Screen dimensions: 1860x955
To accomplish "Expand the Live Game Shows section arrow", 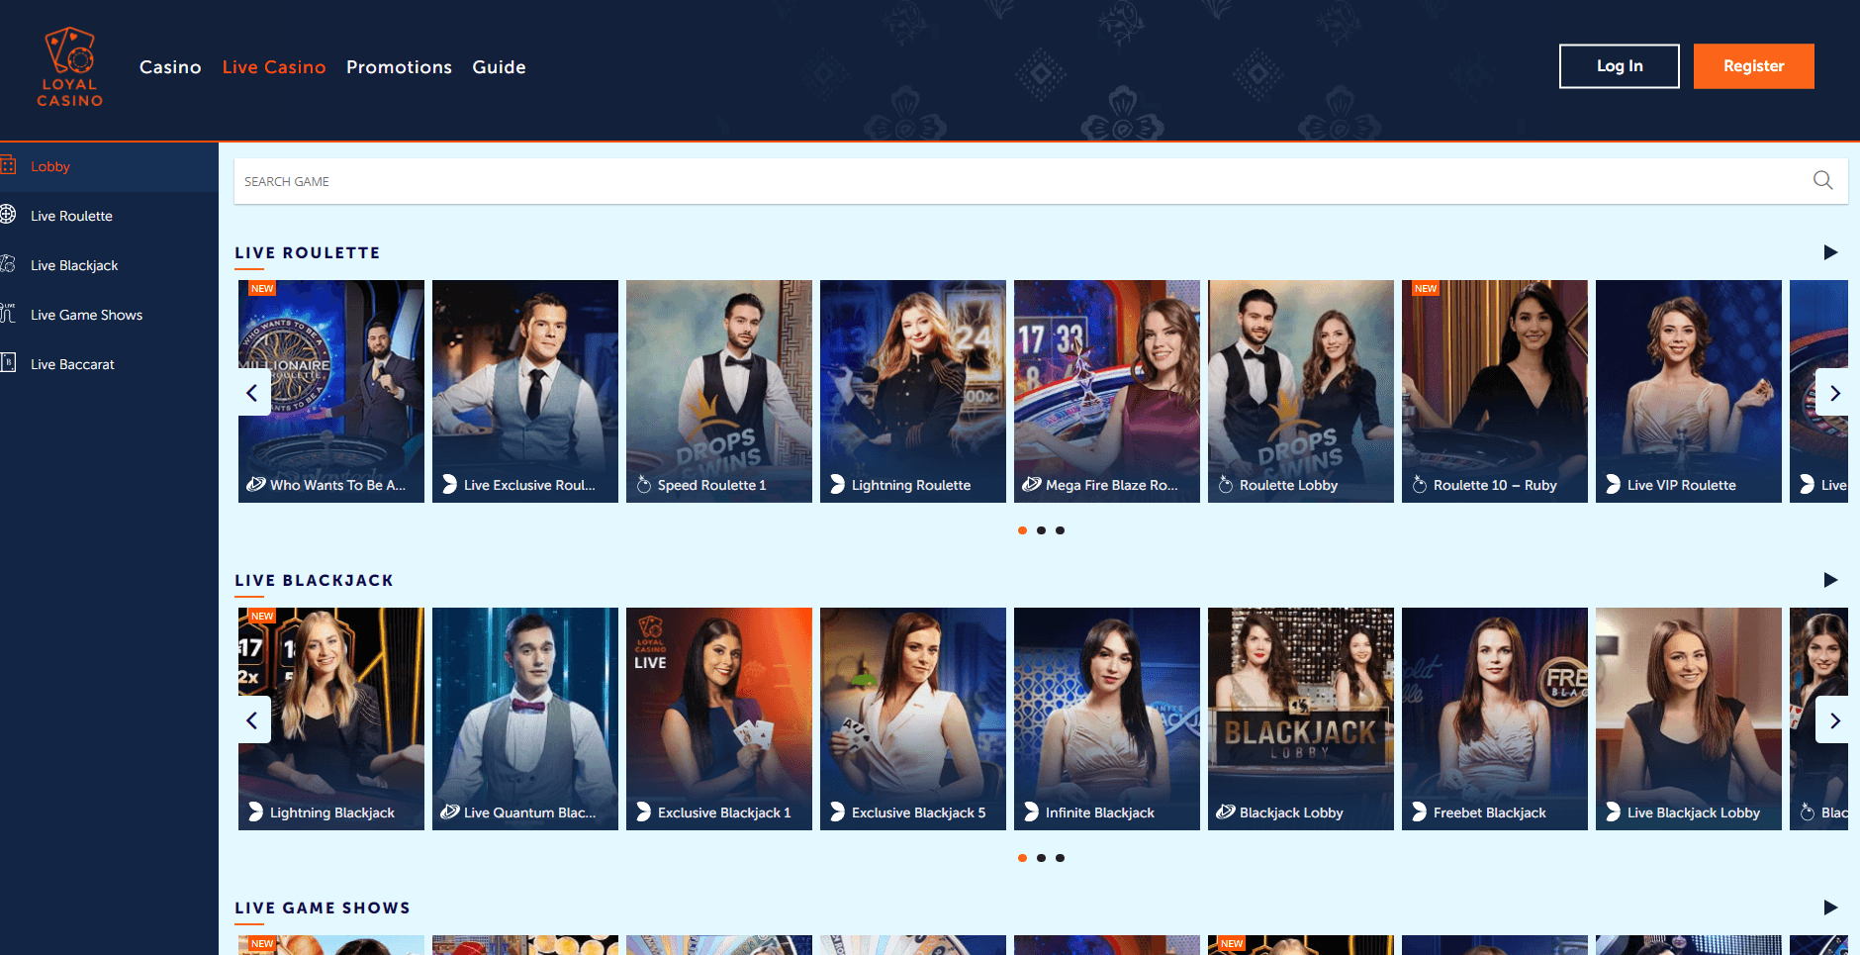I will [1830, 907].
